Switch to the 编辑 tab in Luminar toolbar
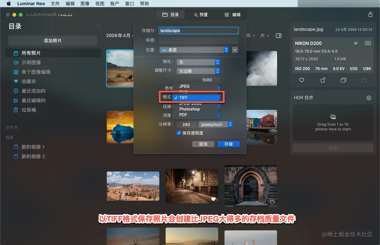Screen dimensions: 380x245 [232, 15]
